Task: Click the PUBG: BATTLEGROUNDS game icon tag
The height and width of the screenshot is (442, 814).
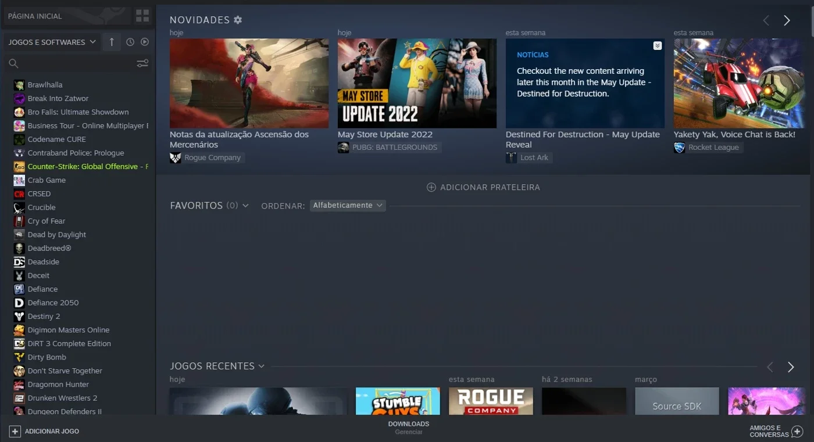Action: click(343, 148)
